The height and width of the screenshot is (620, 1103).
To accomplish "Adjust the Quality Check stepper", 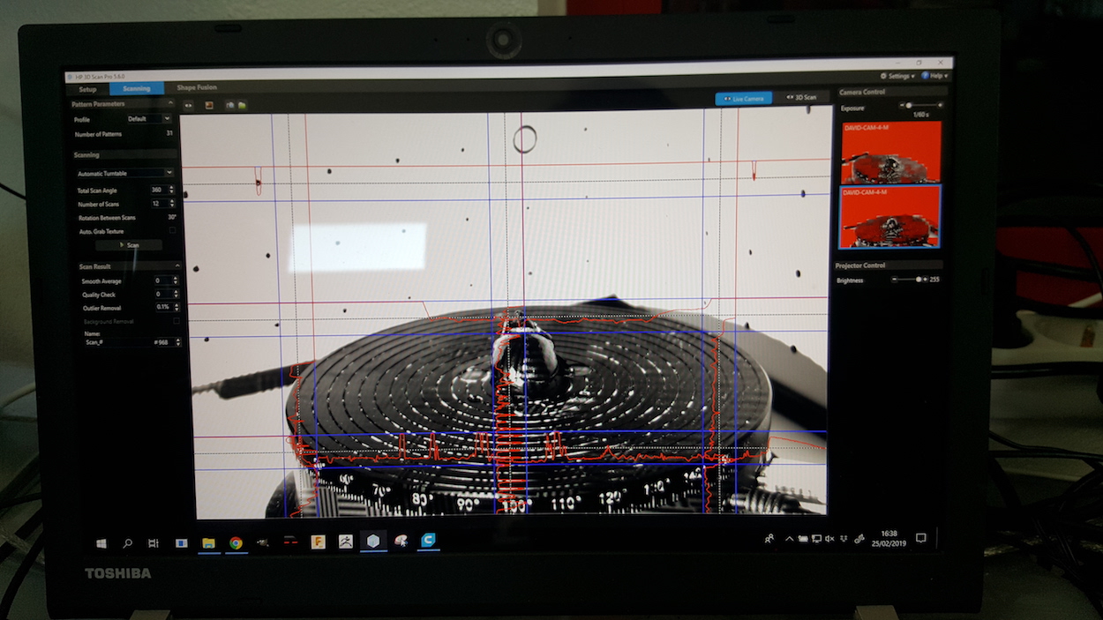I will pos(175,294).
